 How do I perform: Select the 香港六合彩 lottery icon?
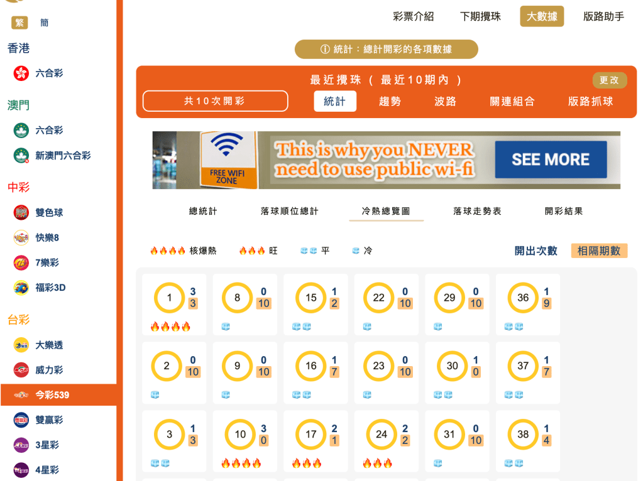pos(19,73)
